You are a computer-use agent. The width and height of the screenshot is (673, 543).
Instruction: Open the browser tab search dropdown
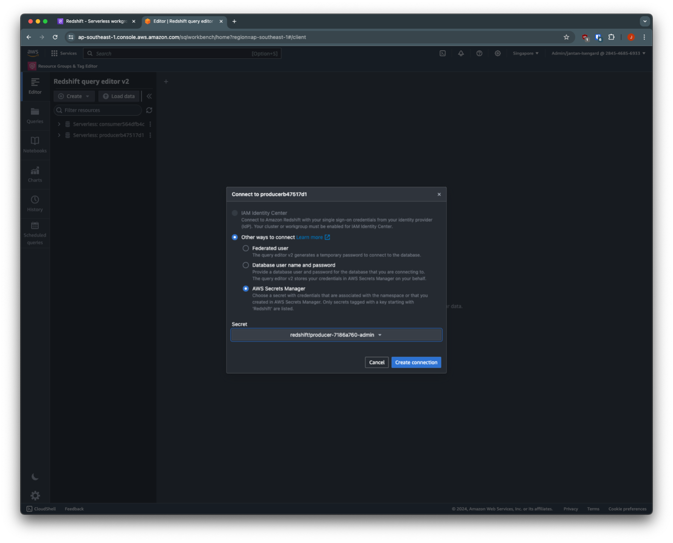[x=645, y=21]
